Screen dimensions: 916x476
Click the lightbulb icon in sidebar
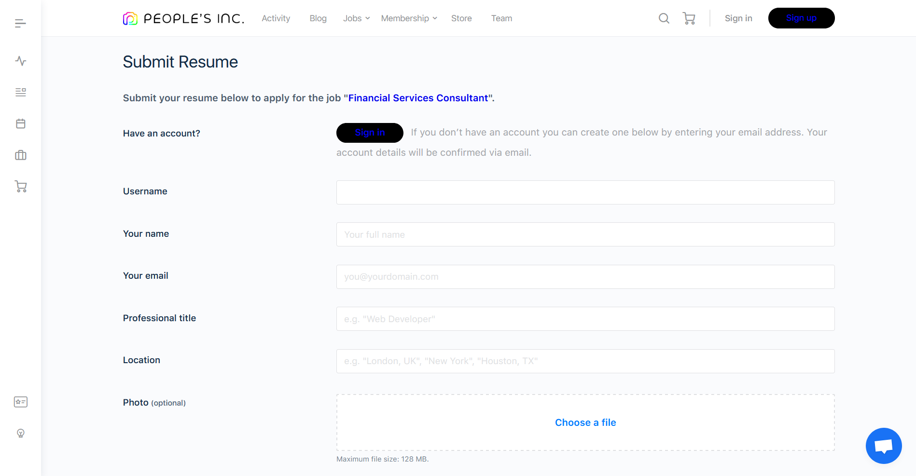coord(20,433)
